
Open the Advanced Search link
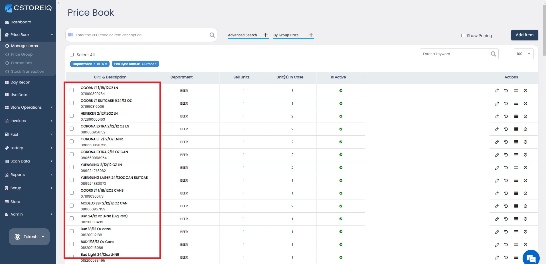(242, 35)
